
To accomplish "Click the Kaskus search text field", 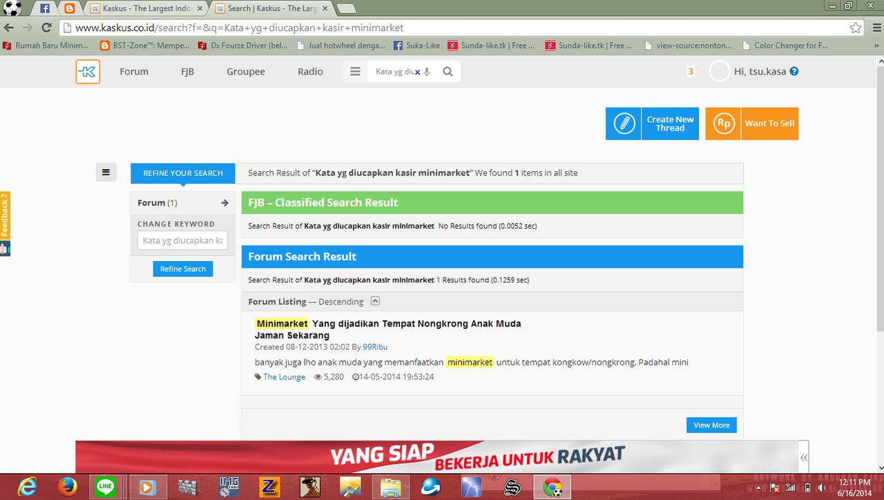I will 394,72.
